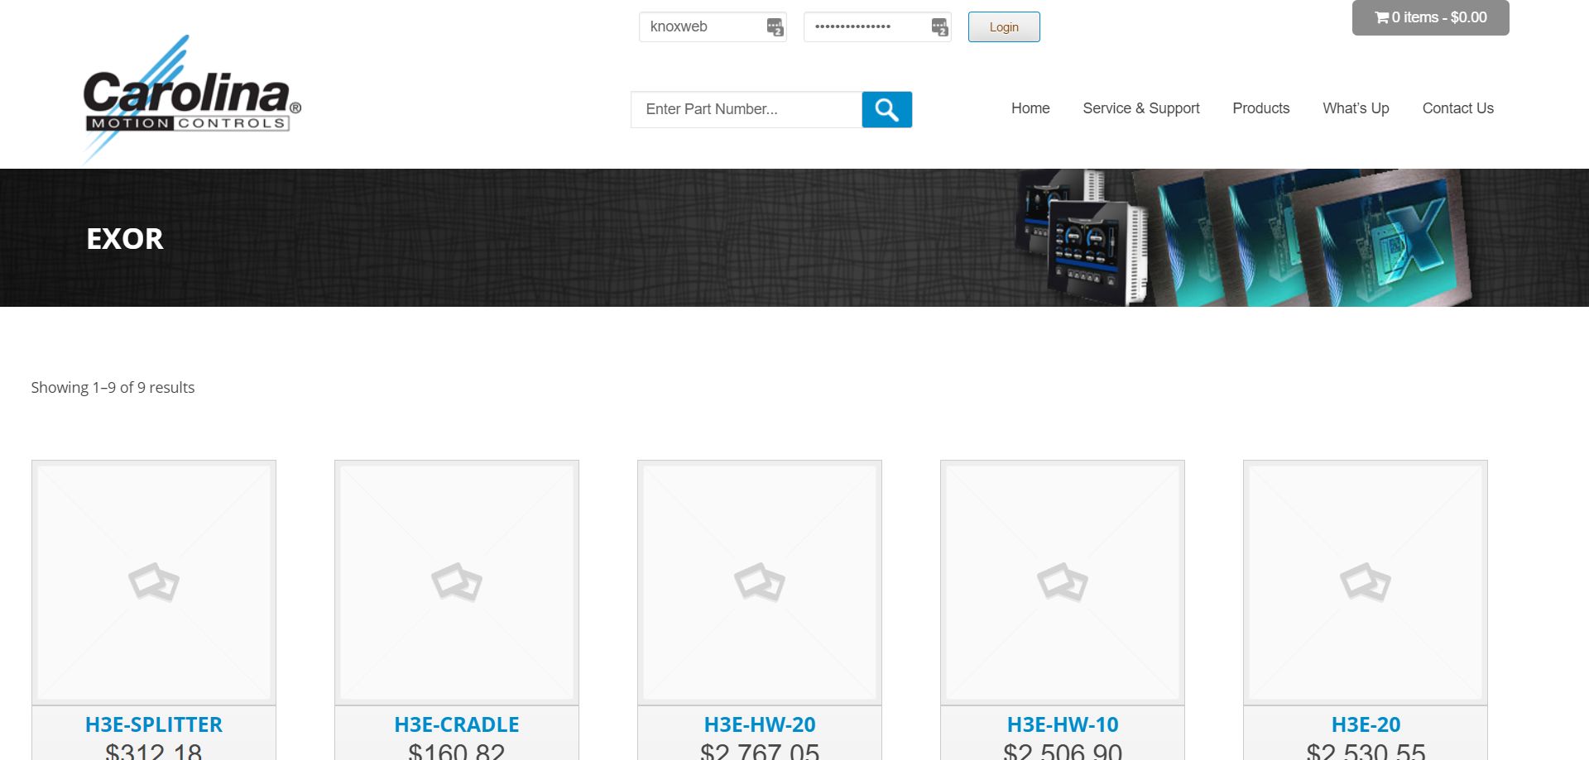Click the H3E-HW-10 placeholder thumbnail
This screenshot has height=760, width=1589.
tap(1063, 582)
